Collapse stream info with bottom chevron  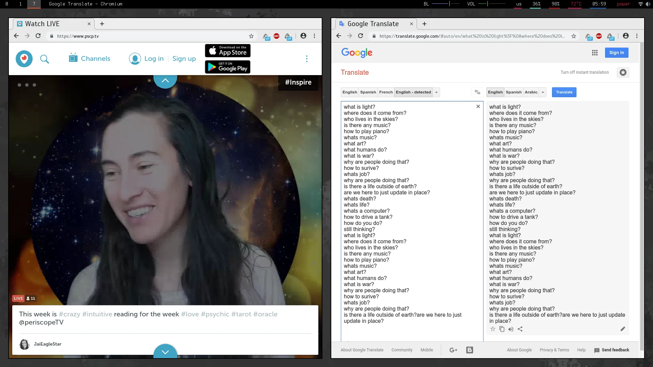click(x=165, y=352)
